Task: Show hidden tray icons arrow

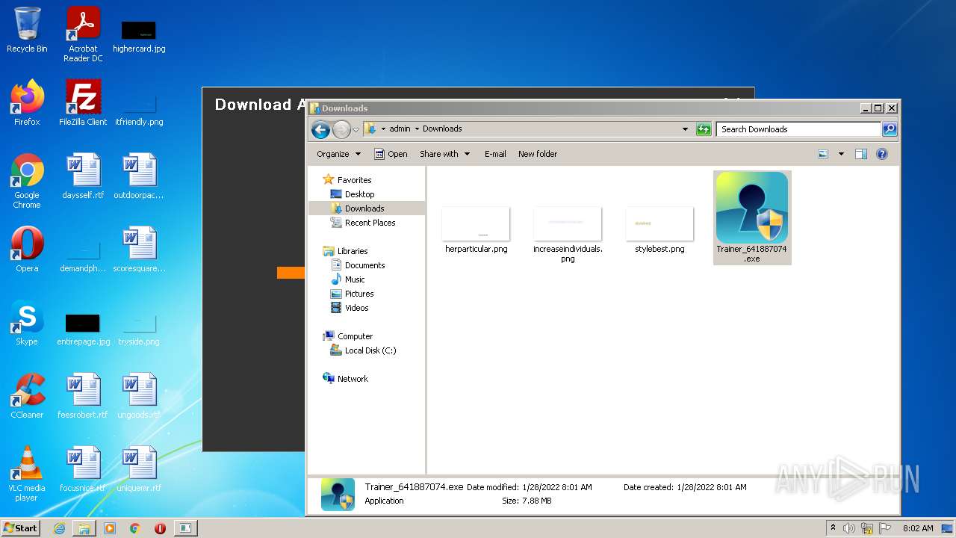Action: [833, 528]
